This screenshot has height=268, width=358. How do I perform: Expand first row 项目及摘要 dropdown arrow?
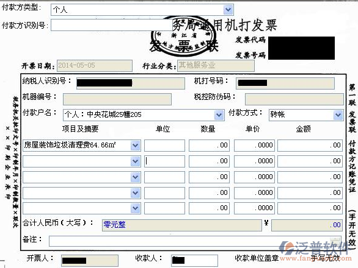click(136, 146)
